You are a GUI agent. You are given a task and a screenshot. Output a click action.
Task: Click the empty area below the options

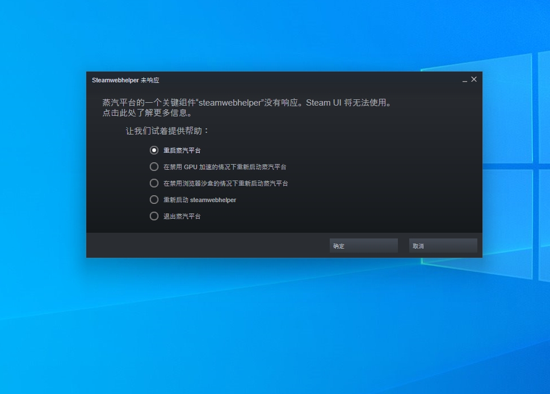pos(284,227)
